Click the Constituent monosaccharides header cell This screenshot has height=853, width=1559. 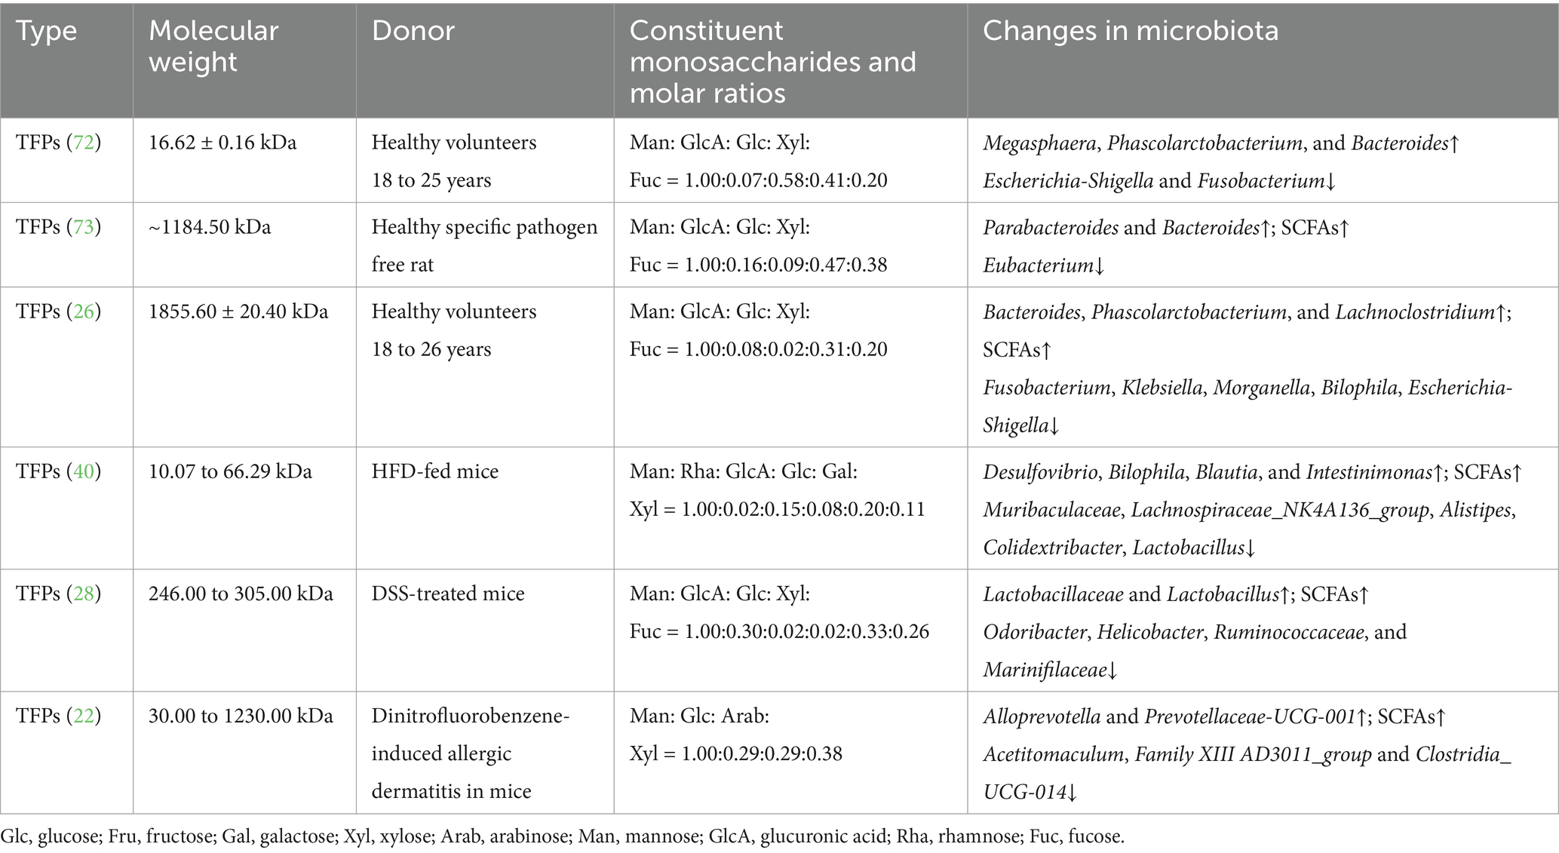[772, 62]
